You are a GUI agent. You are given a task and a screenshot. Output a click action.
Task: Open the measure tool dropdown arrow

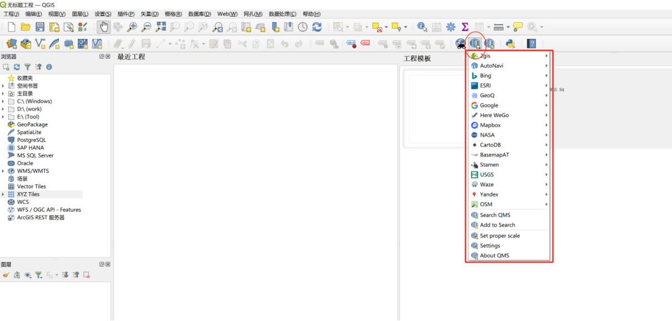[508, 27]
